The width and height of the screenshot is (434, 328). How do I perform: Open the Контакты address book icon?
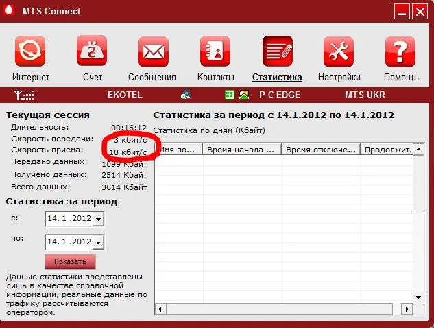click(x=215, y=51)
